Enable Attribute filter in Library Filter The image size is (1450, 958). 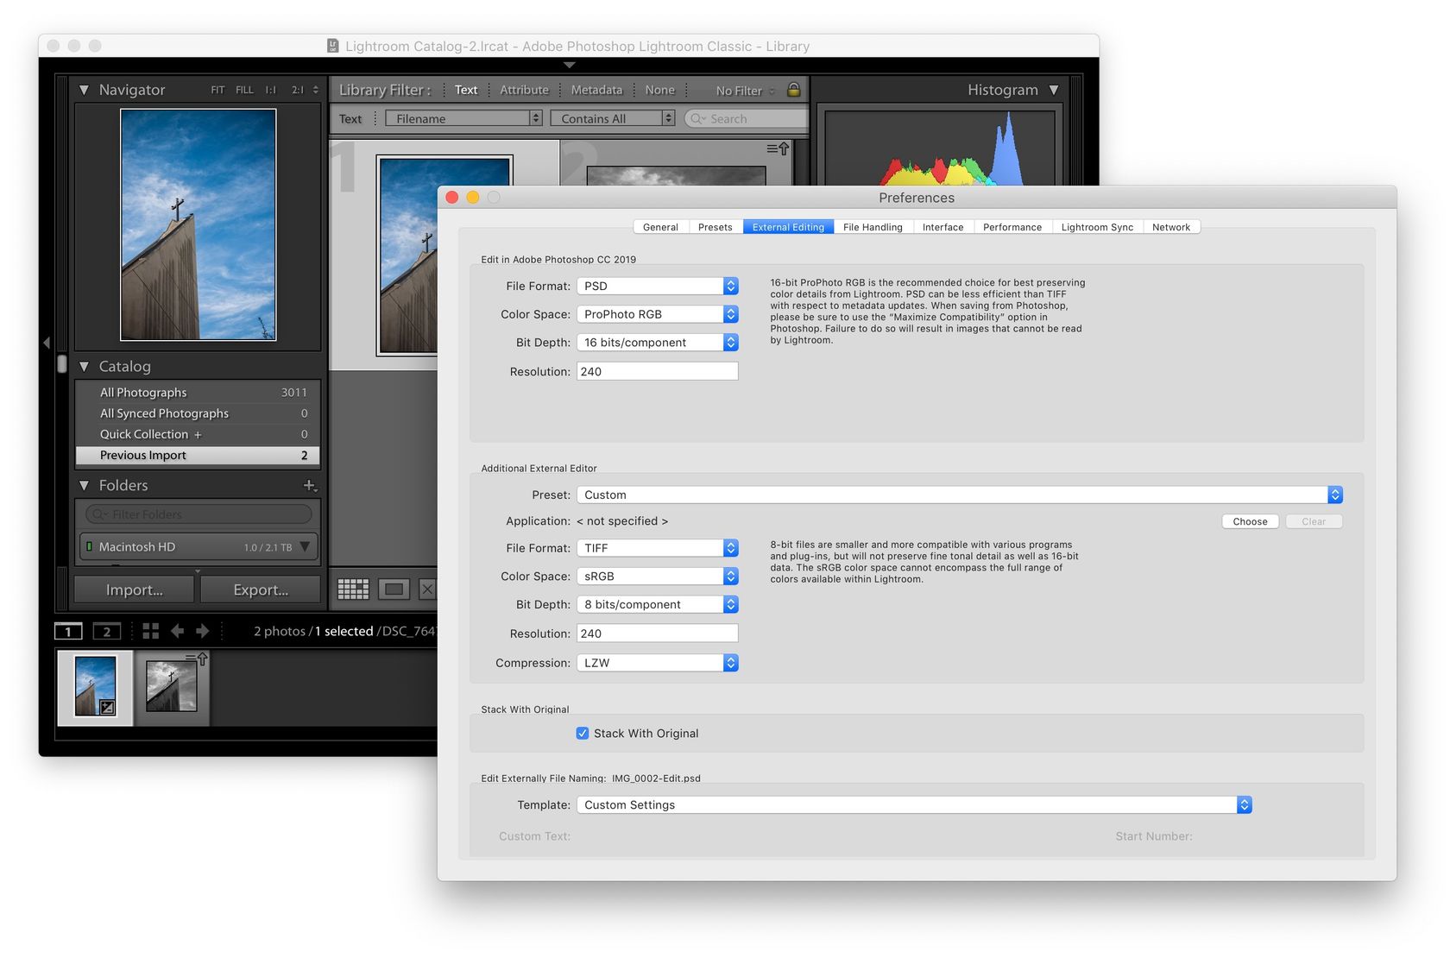(524, 90)
